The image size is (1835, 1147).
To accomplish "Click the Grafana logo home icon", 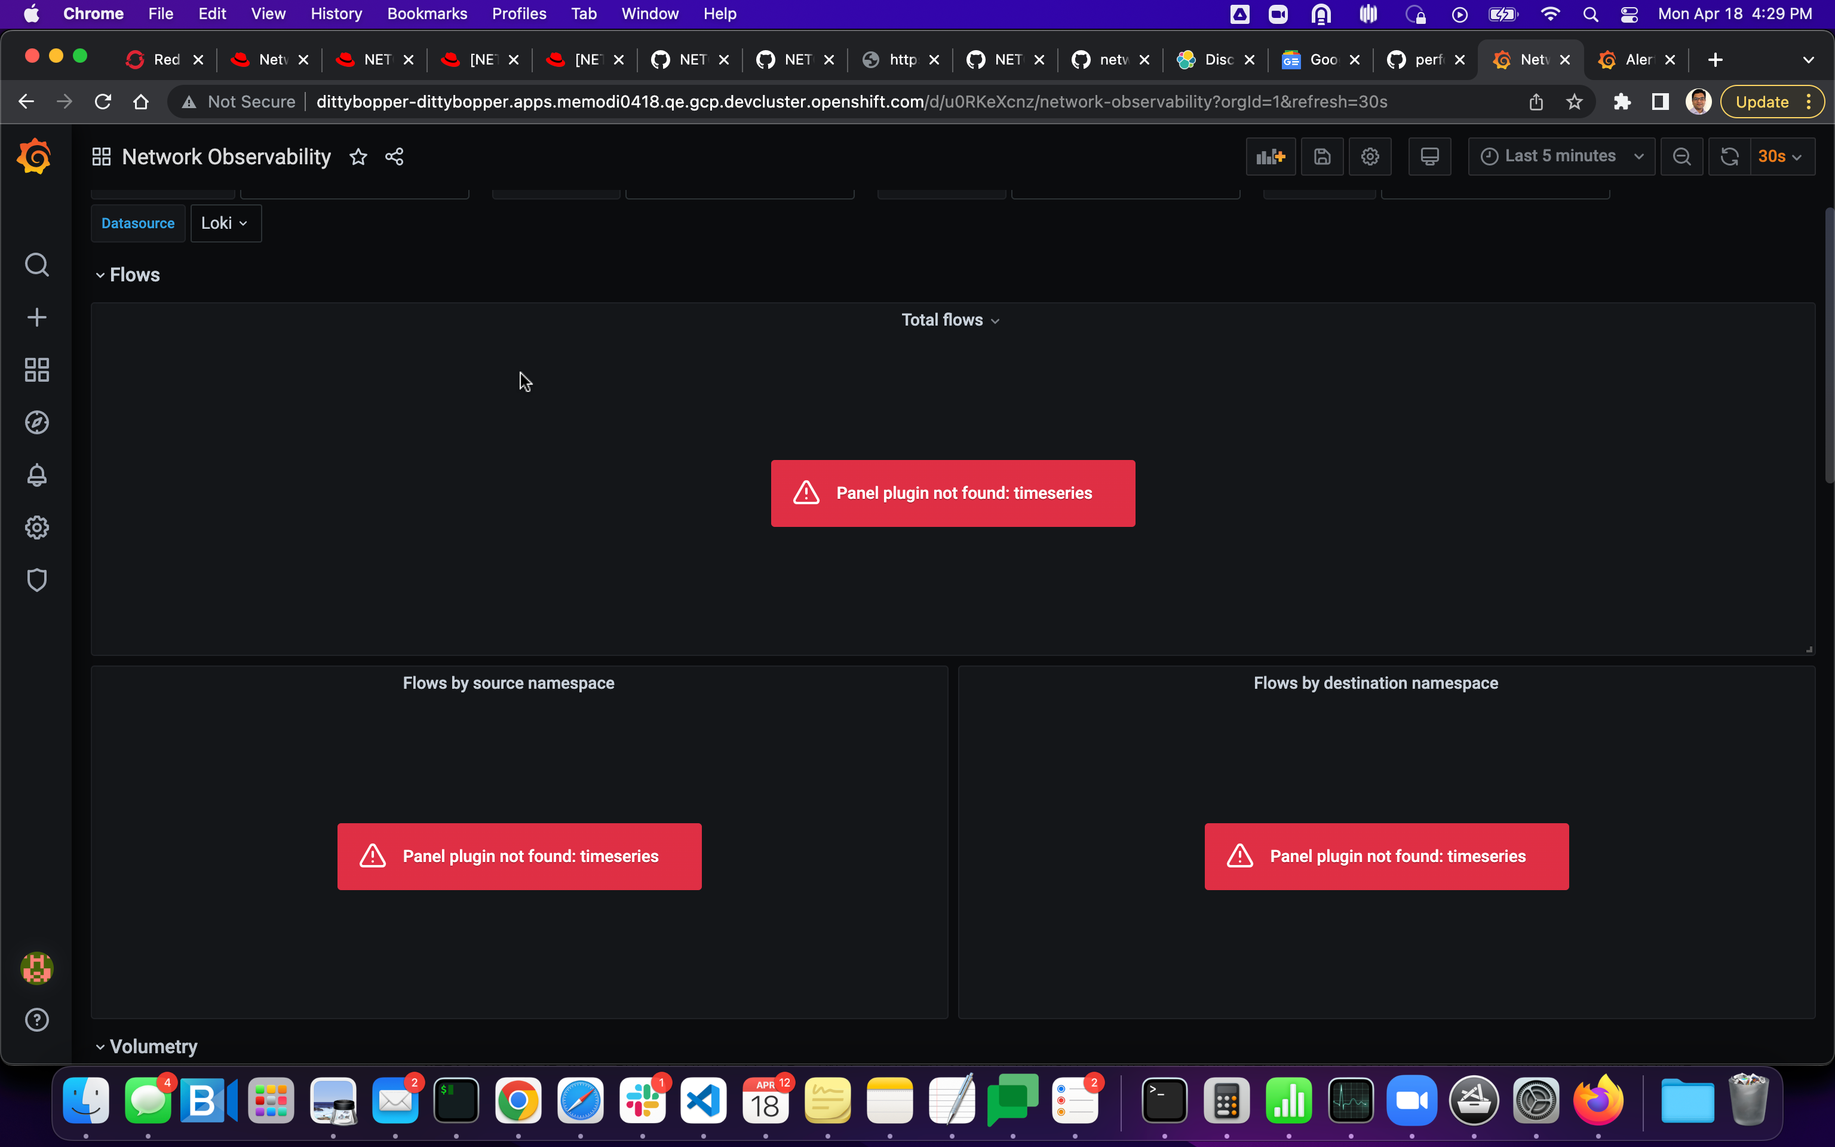I will point(35,157).
